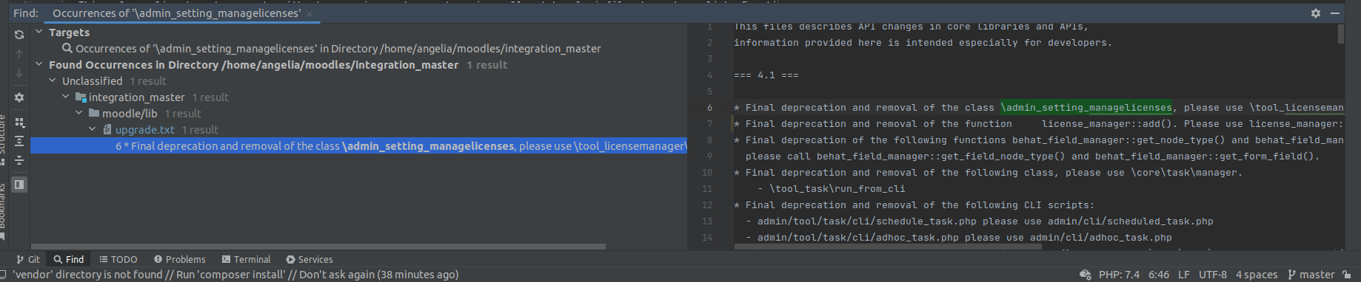Collapse all find results

click(x=19, y=160)
